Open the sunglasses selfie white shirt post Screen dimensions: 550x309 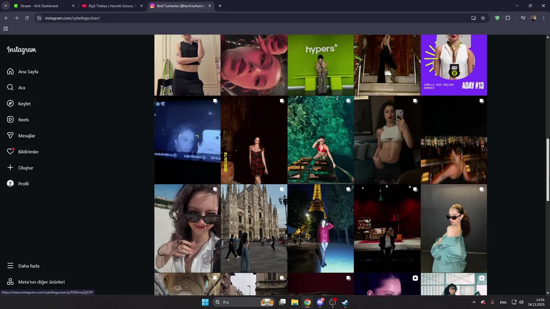tap(187, 228)
